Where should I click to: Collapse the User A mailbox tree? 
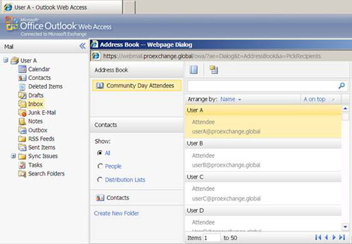6,60
